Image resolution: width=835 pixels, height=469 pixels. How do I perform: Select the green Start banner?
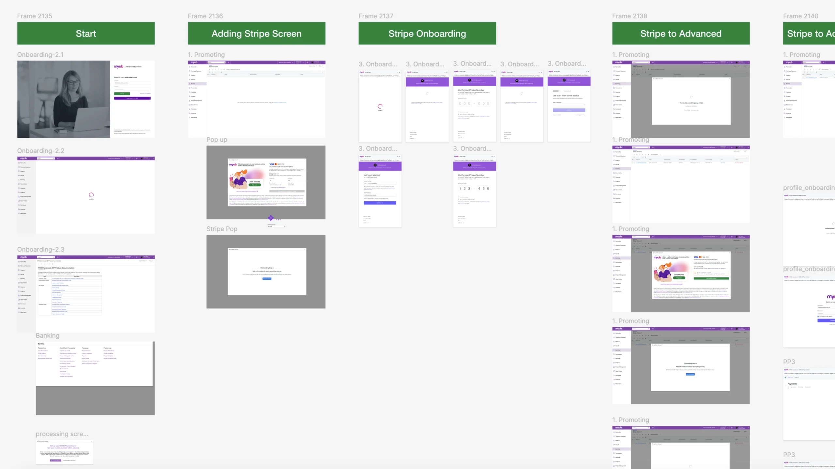coord(86,33)
